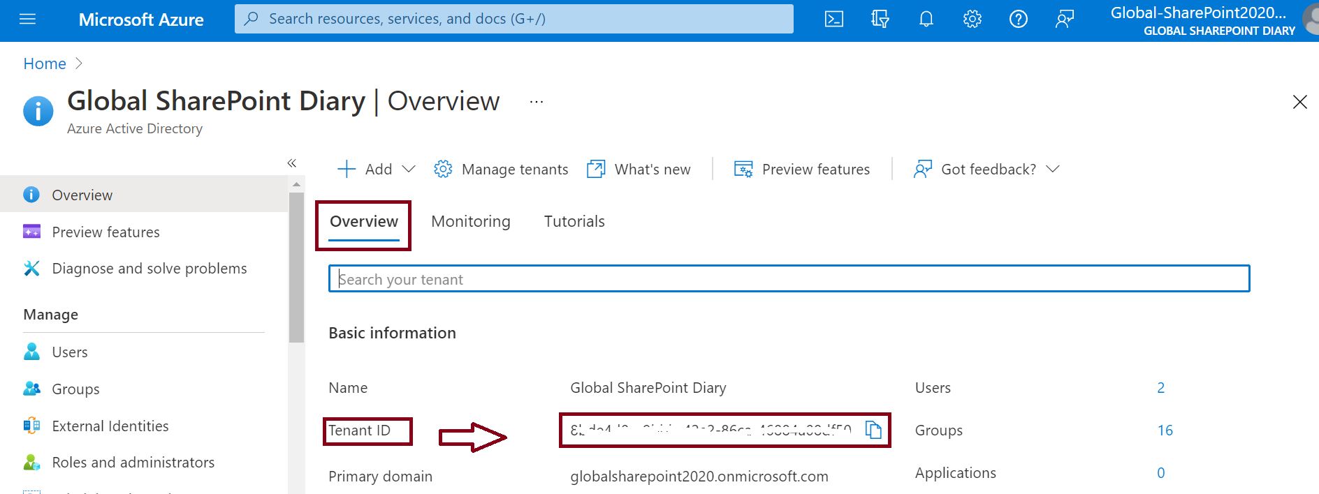Image resolution: width=1319 pixels, height=494 pixels.
Task: Open the Groups count link 16
Action: (1165, 430)
